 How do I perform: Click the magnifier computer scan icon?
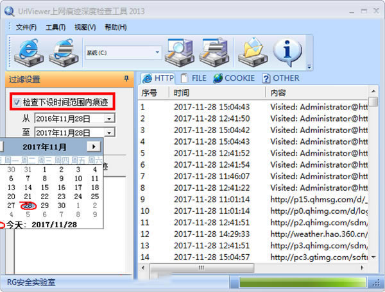[x=180, y=53]
